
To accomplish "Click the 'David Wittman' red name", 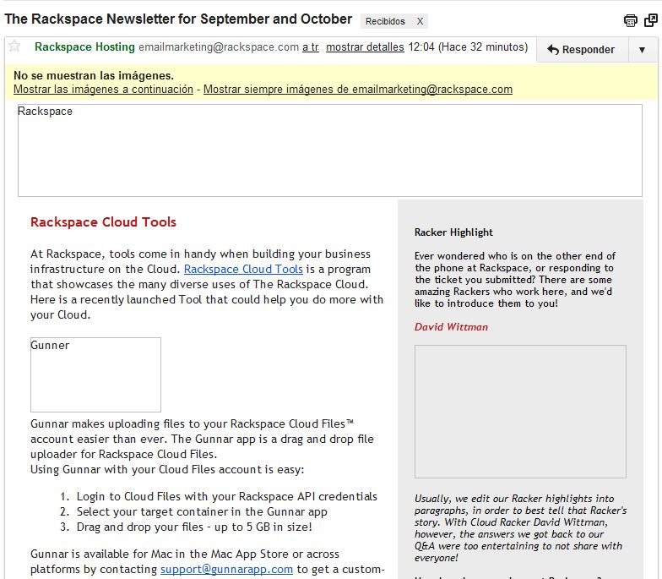I will click(451, 327).
